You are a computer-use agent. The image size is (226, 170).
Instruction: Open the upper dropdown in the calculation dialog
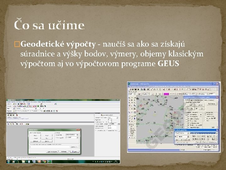point(72,135)
